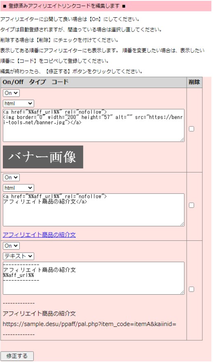Open the アフィリエイト商品の紹介文 preview link
Viewport: 213px width, 363px height.
[39, 235]
